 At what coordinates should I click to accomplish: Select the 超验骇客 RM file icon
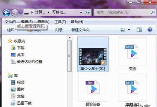pos(92,87)
